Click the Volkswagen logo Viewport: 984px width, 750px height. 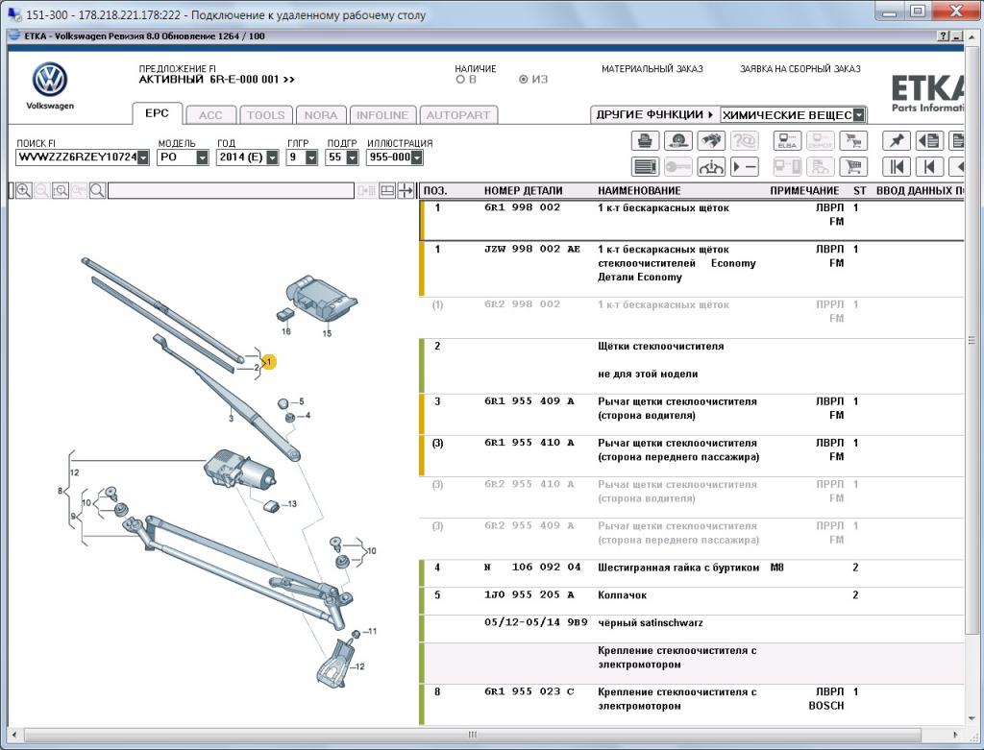click(x=50, y=80)
